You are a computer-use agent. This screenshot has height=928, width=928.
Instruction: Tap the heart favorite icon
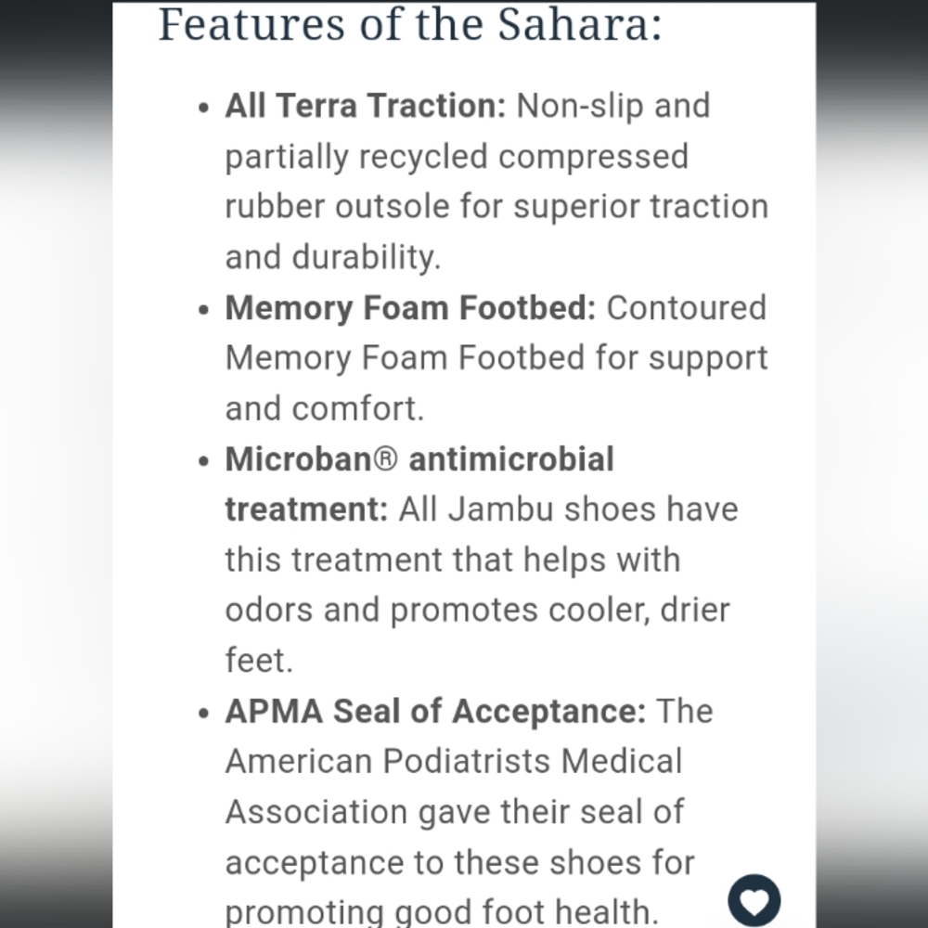754,900
